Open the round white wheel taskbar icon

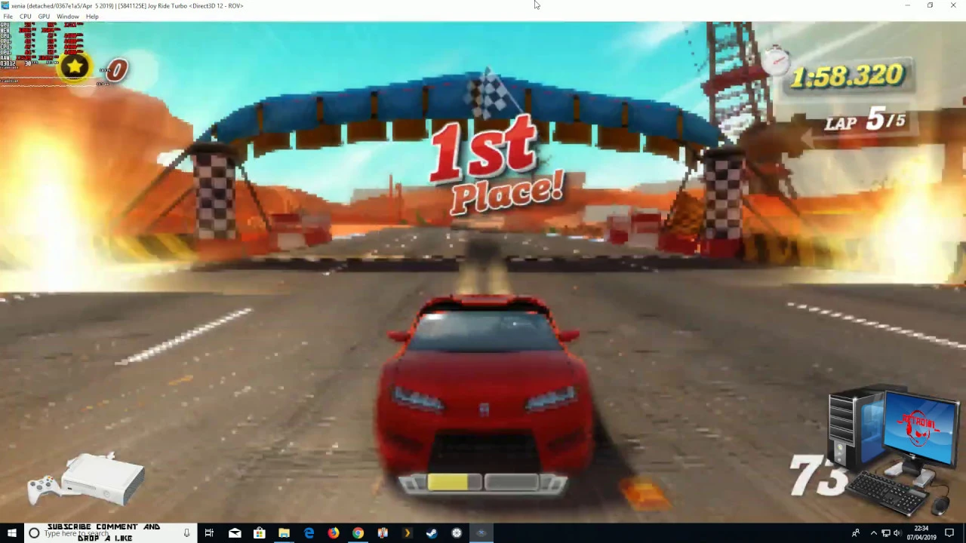click(457, 533)
